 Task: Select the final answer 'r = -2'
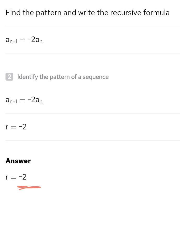16,177
